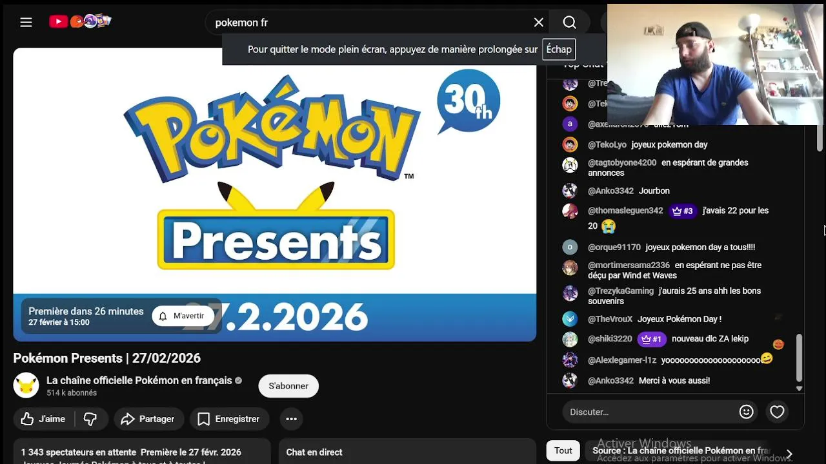Open La chaîne officielle Pokémon en français
The width and height of the screenshot is (826, 464).
coord(139,380)
